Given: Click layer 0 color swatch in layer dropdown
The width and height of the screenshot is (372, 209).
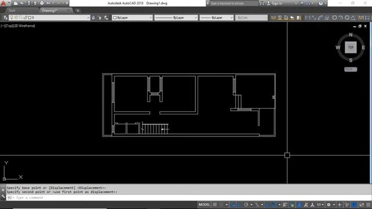Looking at the screenshot, I should [x=30, y=17].
